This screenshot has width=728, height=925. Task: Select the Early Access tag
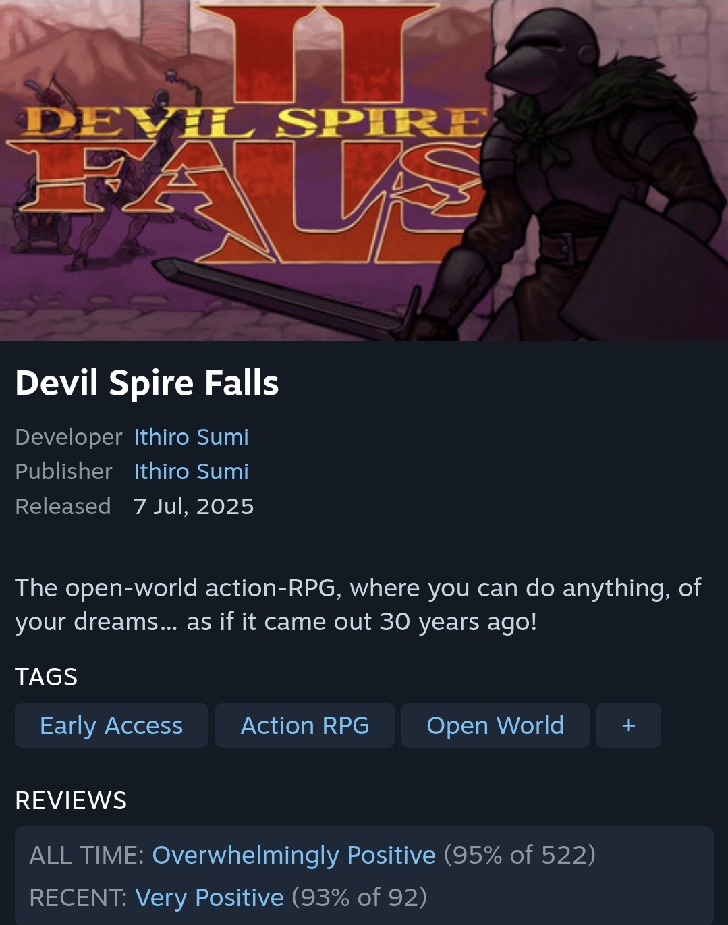click(111, 725)
